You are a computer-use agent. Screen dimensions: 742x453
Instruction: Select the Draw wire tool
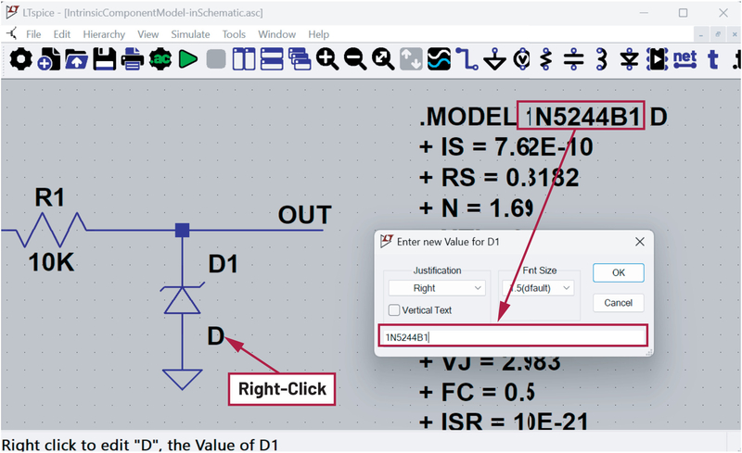tap(466, 59)
